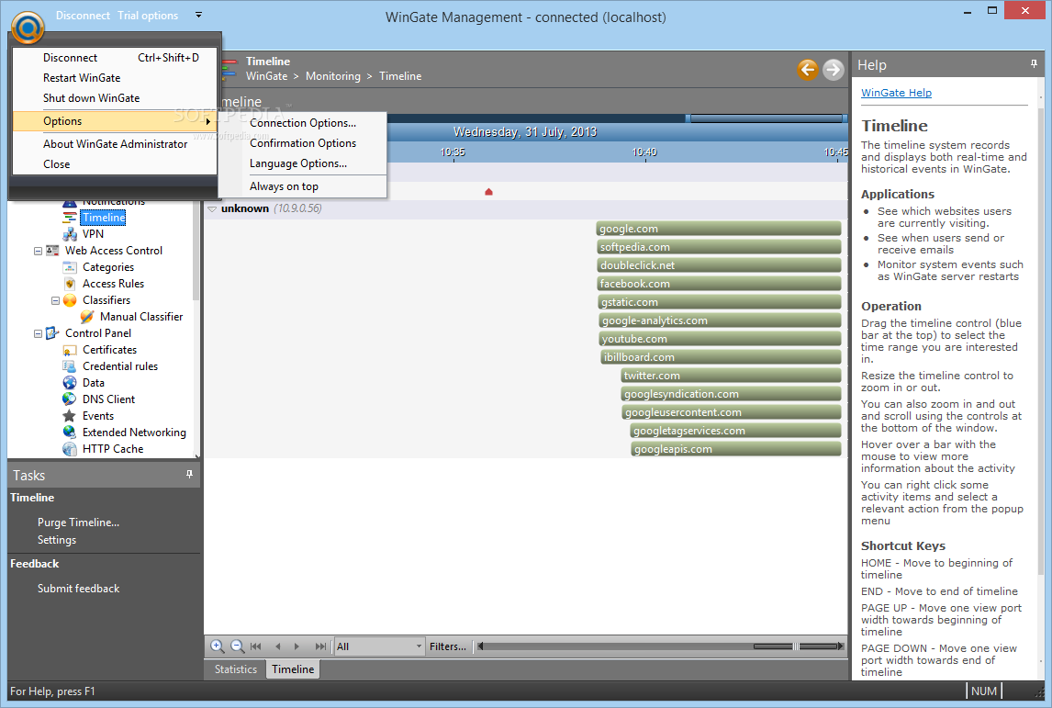
Task: Click the Timeline tree item icon
Action: point(70,218)
